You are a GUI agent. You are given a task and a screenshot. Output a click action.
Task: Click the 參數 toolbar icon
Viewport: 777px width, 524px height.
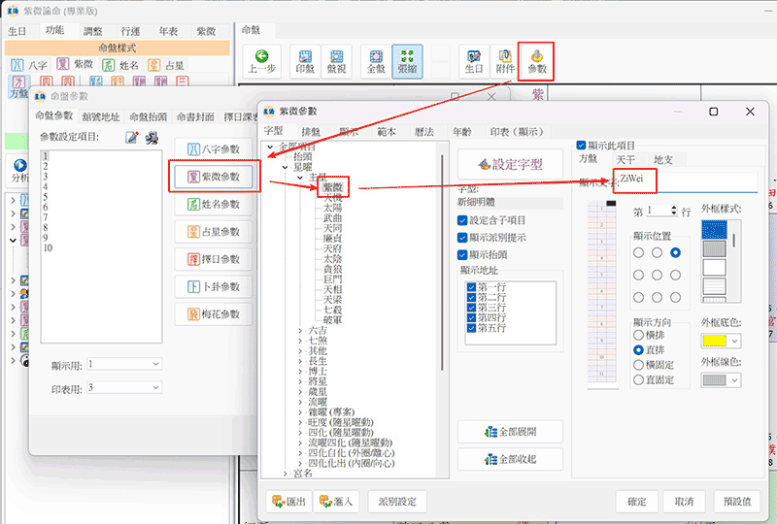(536, 60)
